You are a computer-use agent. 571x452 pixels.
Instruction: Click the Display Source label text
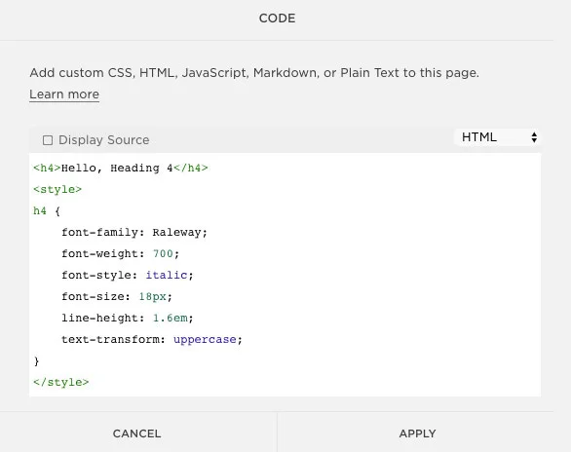[x=104, y=140]
